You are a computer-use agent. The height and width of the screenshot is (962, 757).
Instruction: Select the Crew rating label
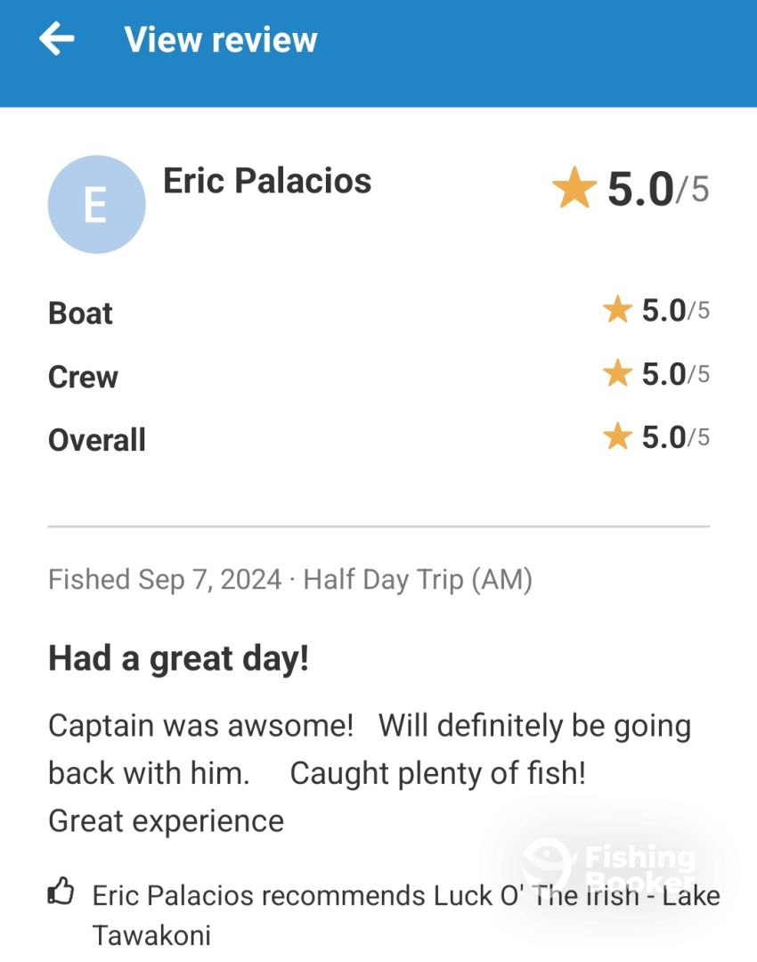tap(83, 377)
